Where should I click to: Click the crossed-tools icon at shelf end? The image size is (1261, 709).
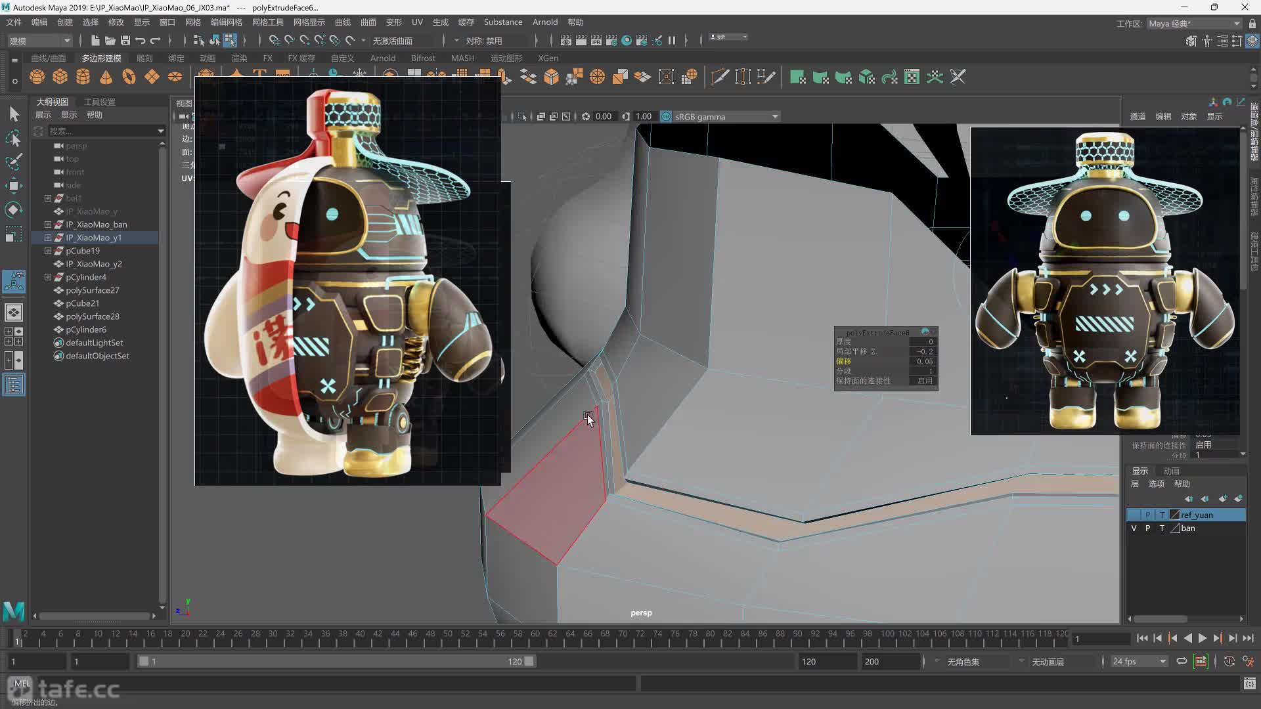958,77
